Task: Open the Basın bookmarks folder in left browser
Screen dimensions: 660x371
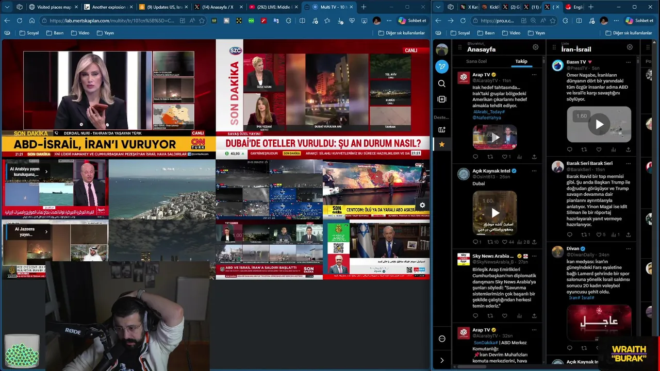Action: (55, 33)
